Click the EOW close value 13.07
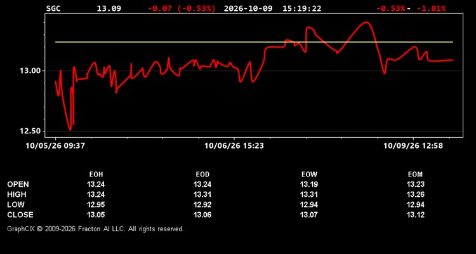 (x=309, y=215)
